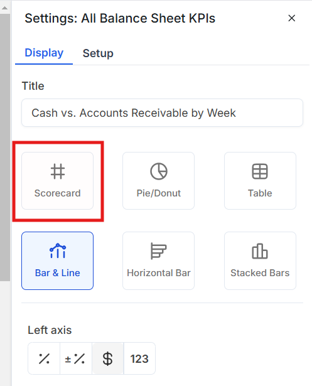The width and height of the screenshot is (312, 386).
Task: Click the Table grid icon
Action: point(260,171)
